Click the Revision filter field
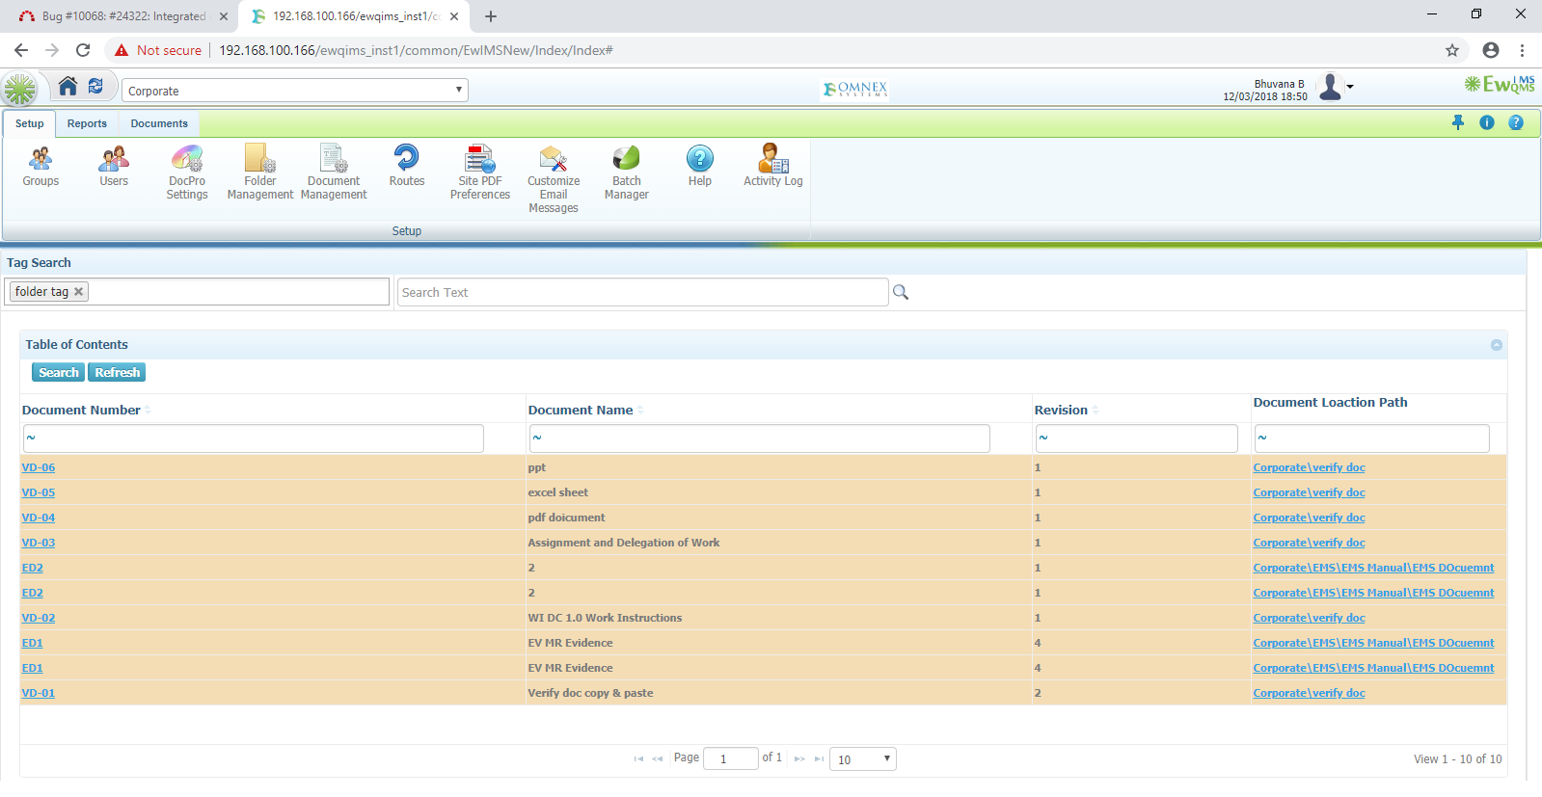This screenshot has width=1542, height=797. tap(1136, 438)
